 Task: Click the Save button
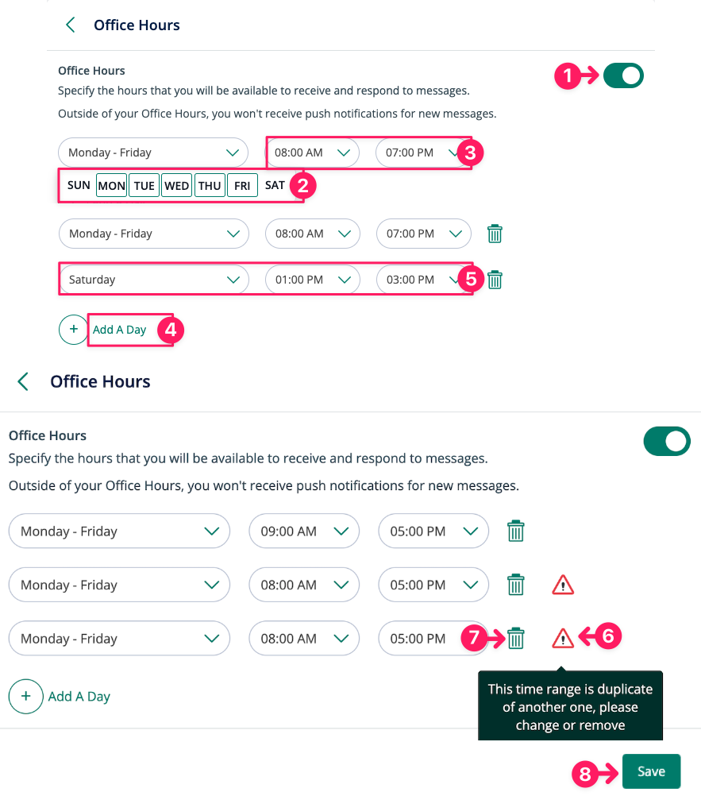[x=651, y=771]
